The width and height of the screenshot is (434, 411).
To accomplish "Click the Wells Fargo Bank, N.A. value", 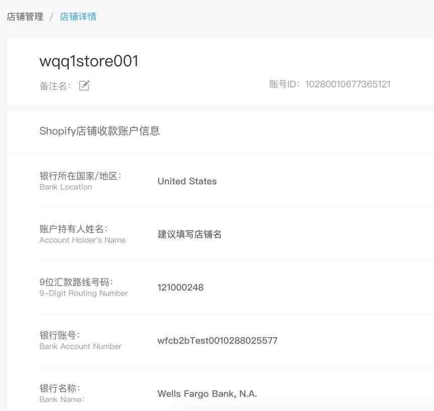I will [x=207, y=394].
